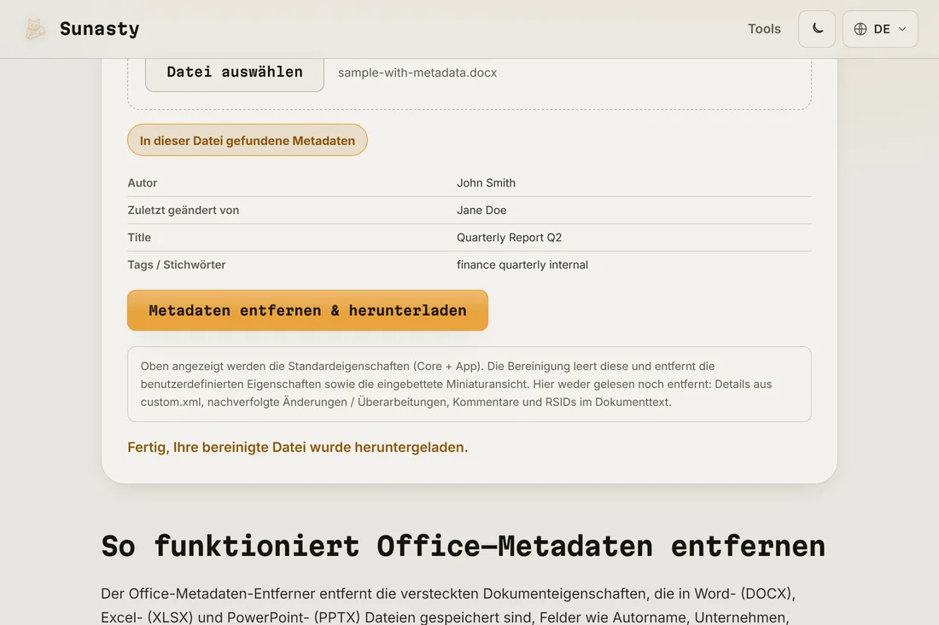
Task: Click the Fertig download confirmation message
Action: (298, 448)
